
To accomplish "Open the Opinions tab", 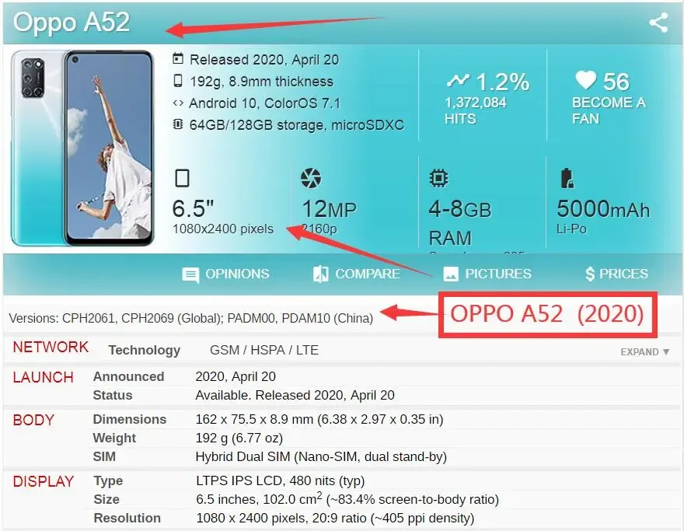I will click(225, 274).
